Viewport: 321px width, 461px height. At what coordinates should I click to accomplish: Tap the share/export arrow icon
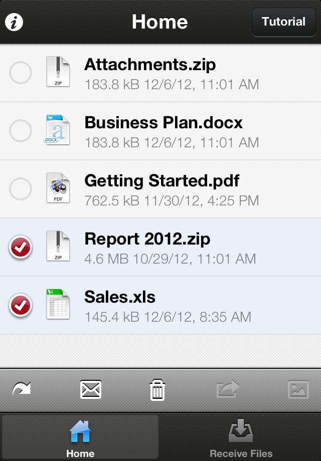click(x=227, y=389)
